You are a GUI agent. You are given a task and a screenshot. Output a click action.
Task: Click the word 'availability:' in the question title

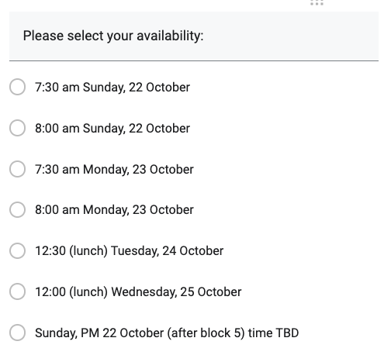[170, 36]
